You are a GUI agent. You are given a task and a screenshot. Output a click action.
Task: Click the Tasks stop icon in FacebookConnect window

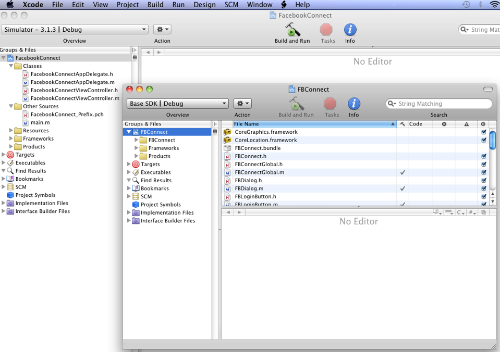click(x=326, y=30)
